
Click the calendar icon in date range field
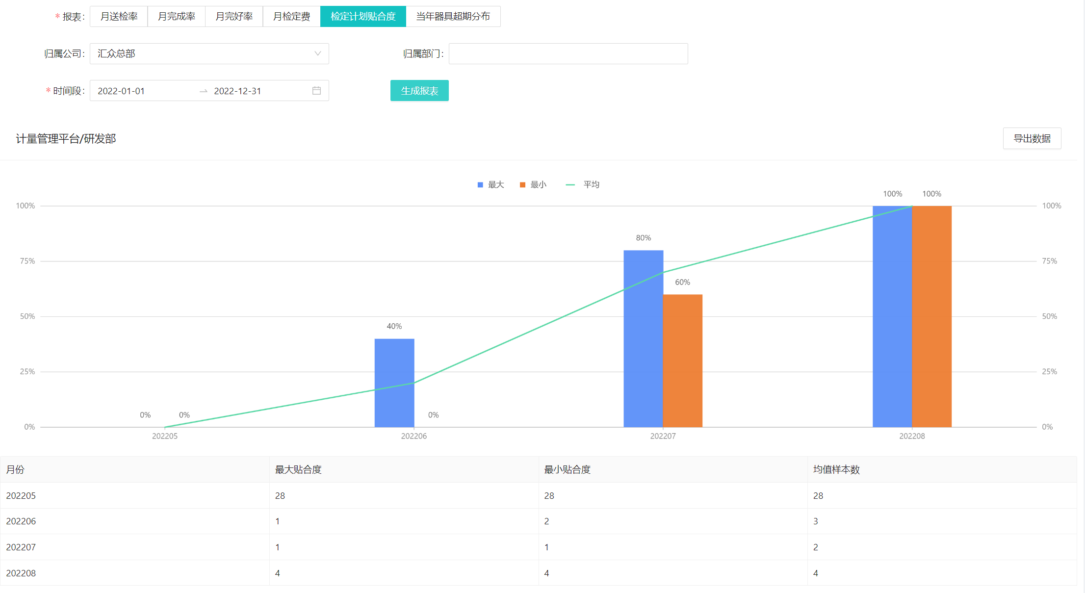click(316, 91)
